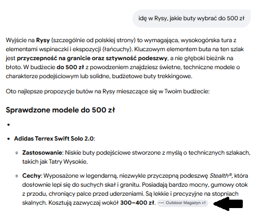Viewport: 267px width, 212px height.
Task: Click the text 'takich jak Tatry Wysokie.'
Action: pos(55,161)
